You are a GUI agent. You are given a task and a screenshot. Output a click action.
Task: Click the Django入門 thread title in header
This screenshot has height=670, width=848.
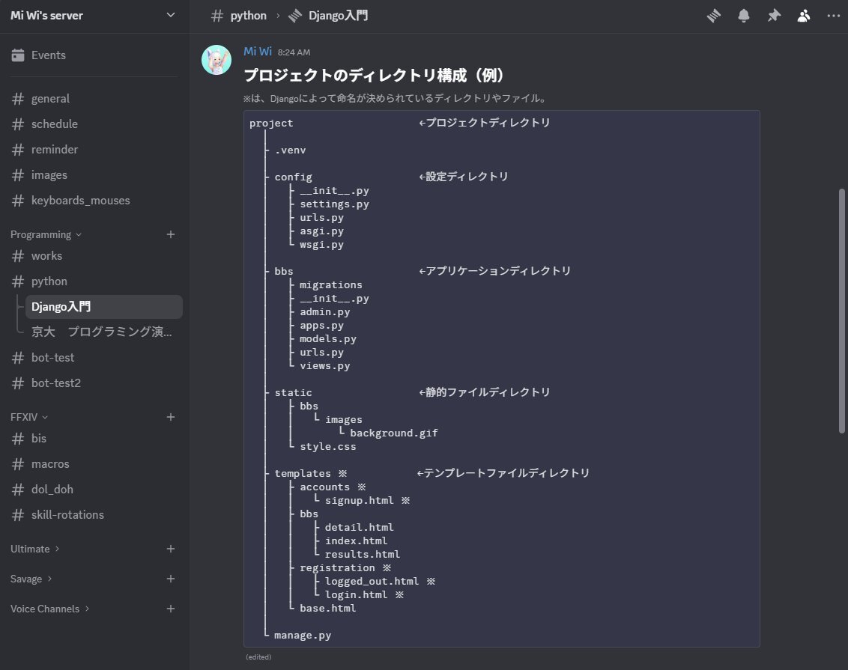coord(338,16)
